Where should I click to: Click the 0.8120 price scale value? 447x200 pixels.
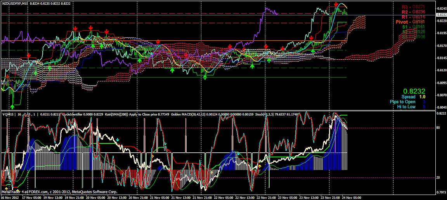point(442,70)
